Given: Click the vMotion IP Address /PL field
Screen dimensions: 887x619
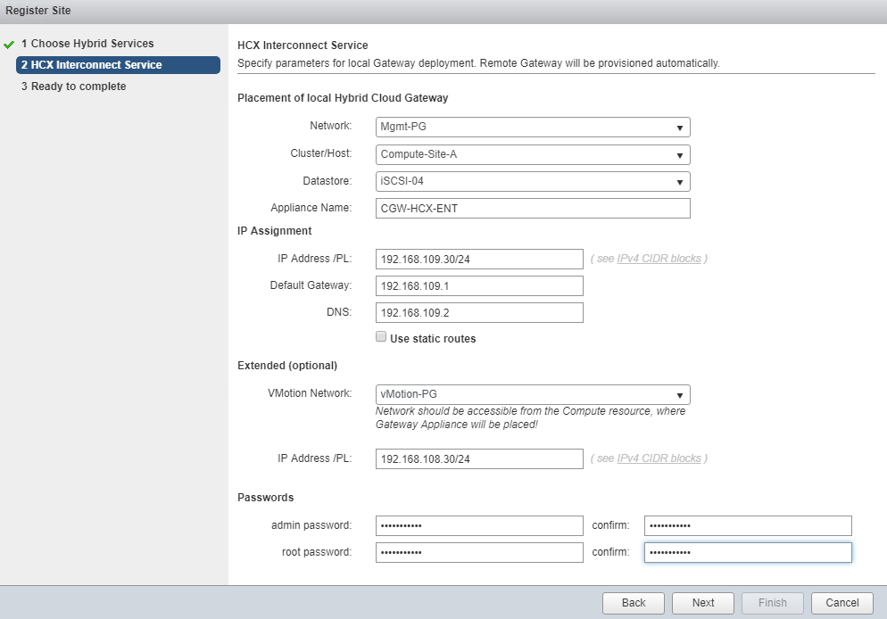Looking at the screenshot, I should coord(479,458).
